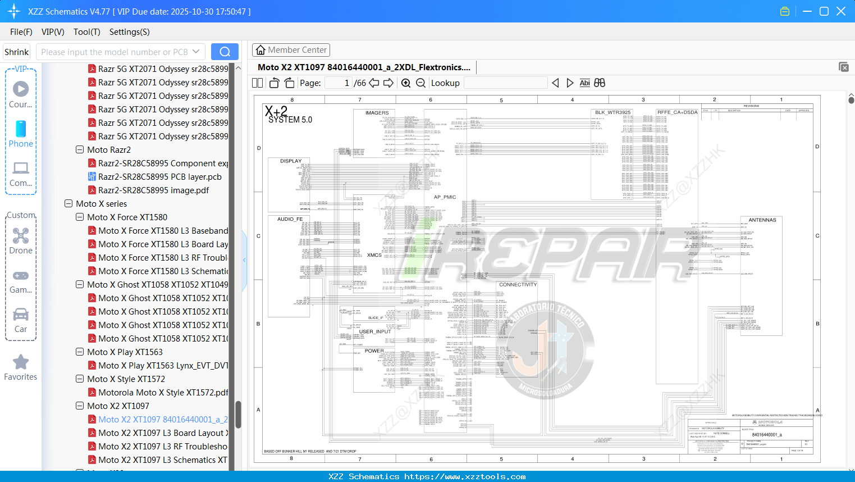855x482 pixels.
Task: Open the Car category
Action: [x=21, y=319]
